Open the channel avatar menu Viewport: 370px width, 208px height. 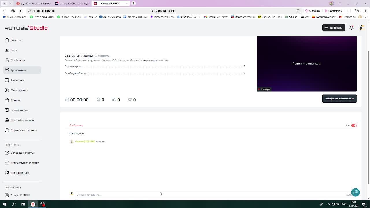(x=362, y=28)
